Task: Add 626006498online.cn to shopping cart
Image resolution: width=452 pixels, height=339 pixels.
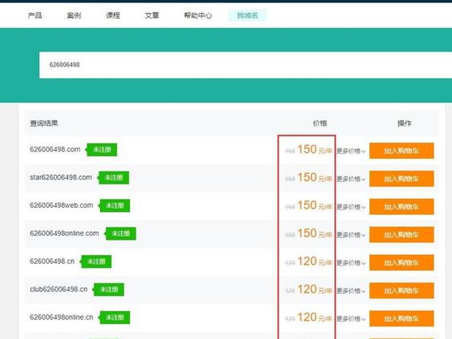Action: coord(402,319)
